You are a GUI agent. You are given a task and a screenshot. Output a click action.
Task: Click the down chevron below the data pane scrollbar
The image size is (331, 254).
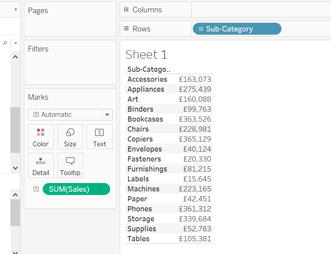point(15,168)
